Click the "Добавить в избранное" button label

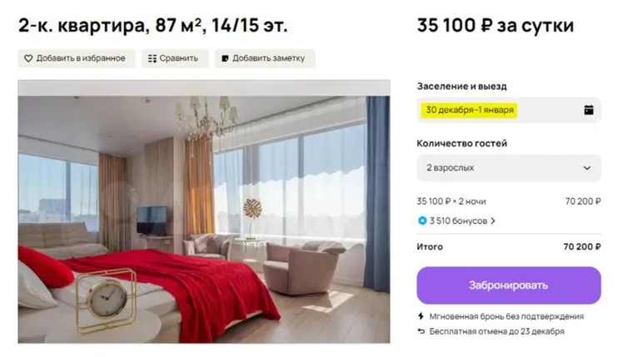click(x=81, y=58)
